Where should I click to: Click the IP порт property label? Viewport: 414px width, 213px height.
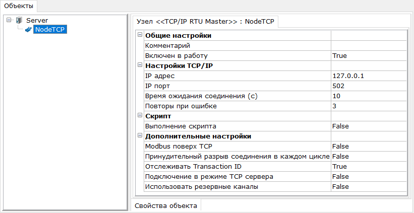(159, 86)
